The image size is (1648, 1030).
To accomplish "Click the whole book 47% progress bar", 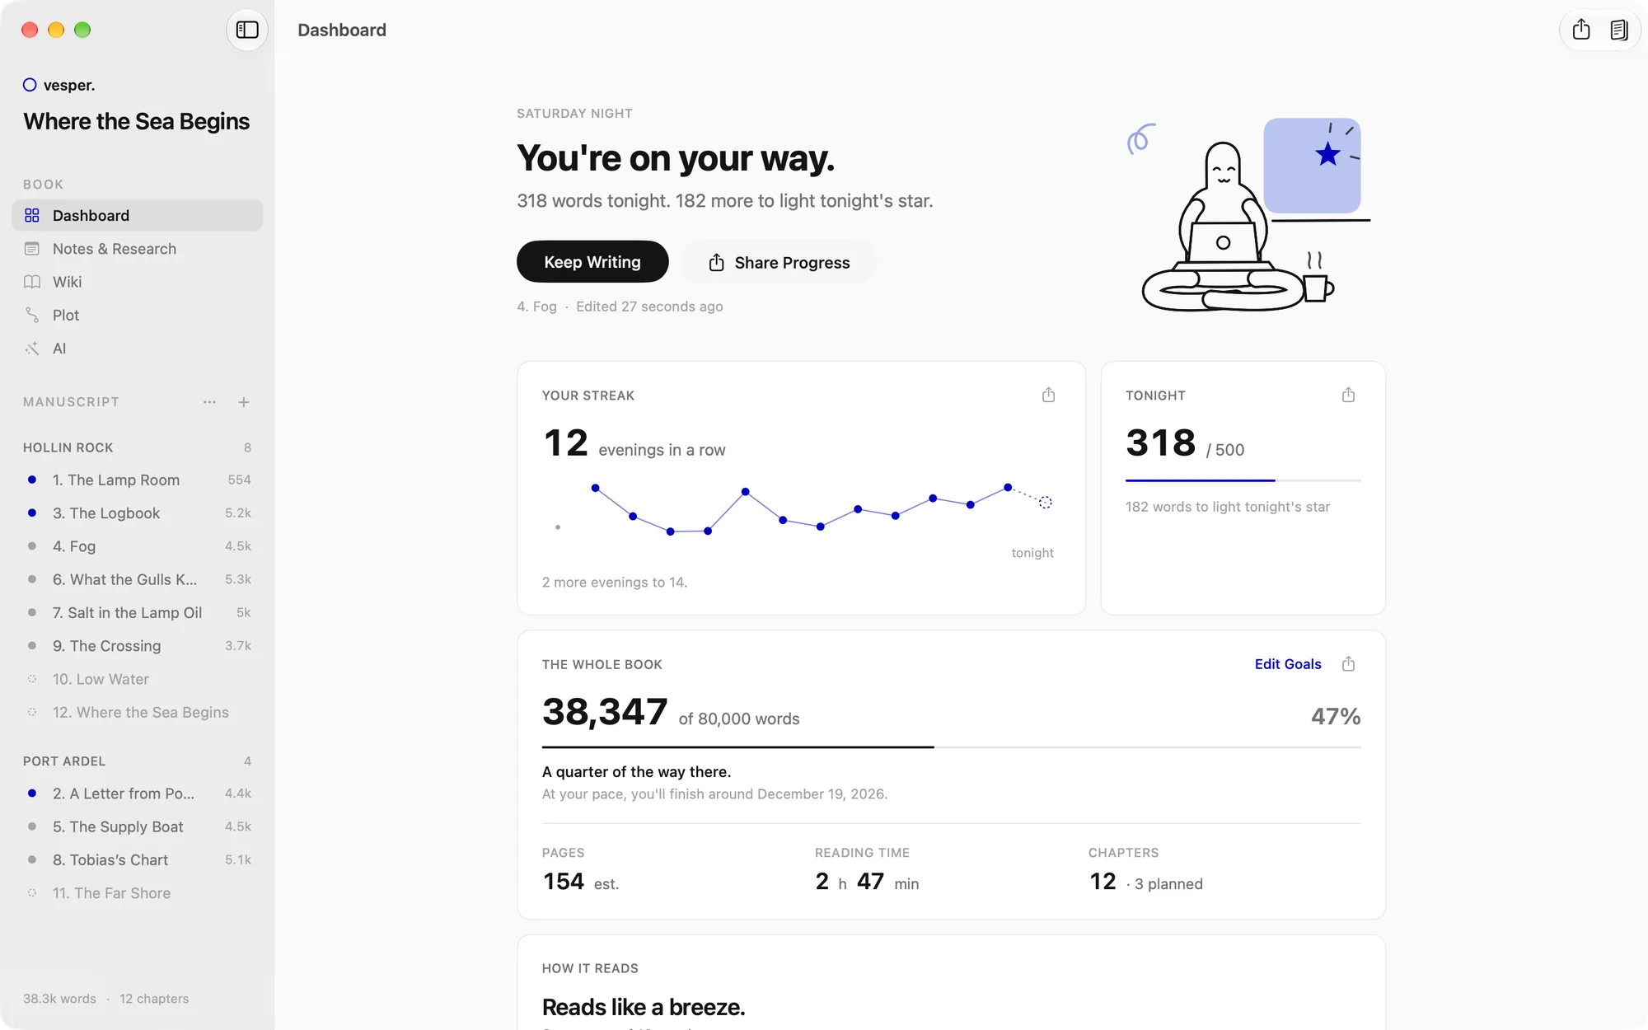I will coord(951,747).
